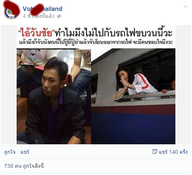The height and width of the screenshot is (175, 192).
Task: Click the ถูกใจ (Like) link
Action: (10, 152)
